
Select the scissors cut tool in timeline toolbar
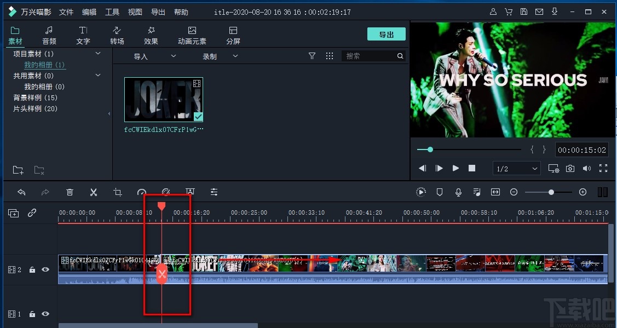[93, 192]
